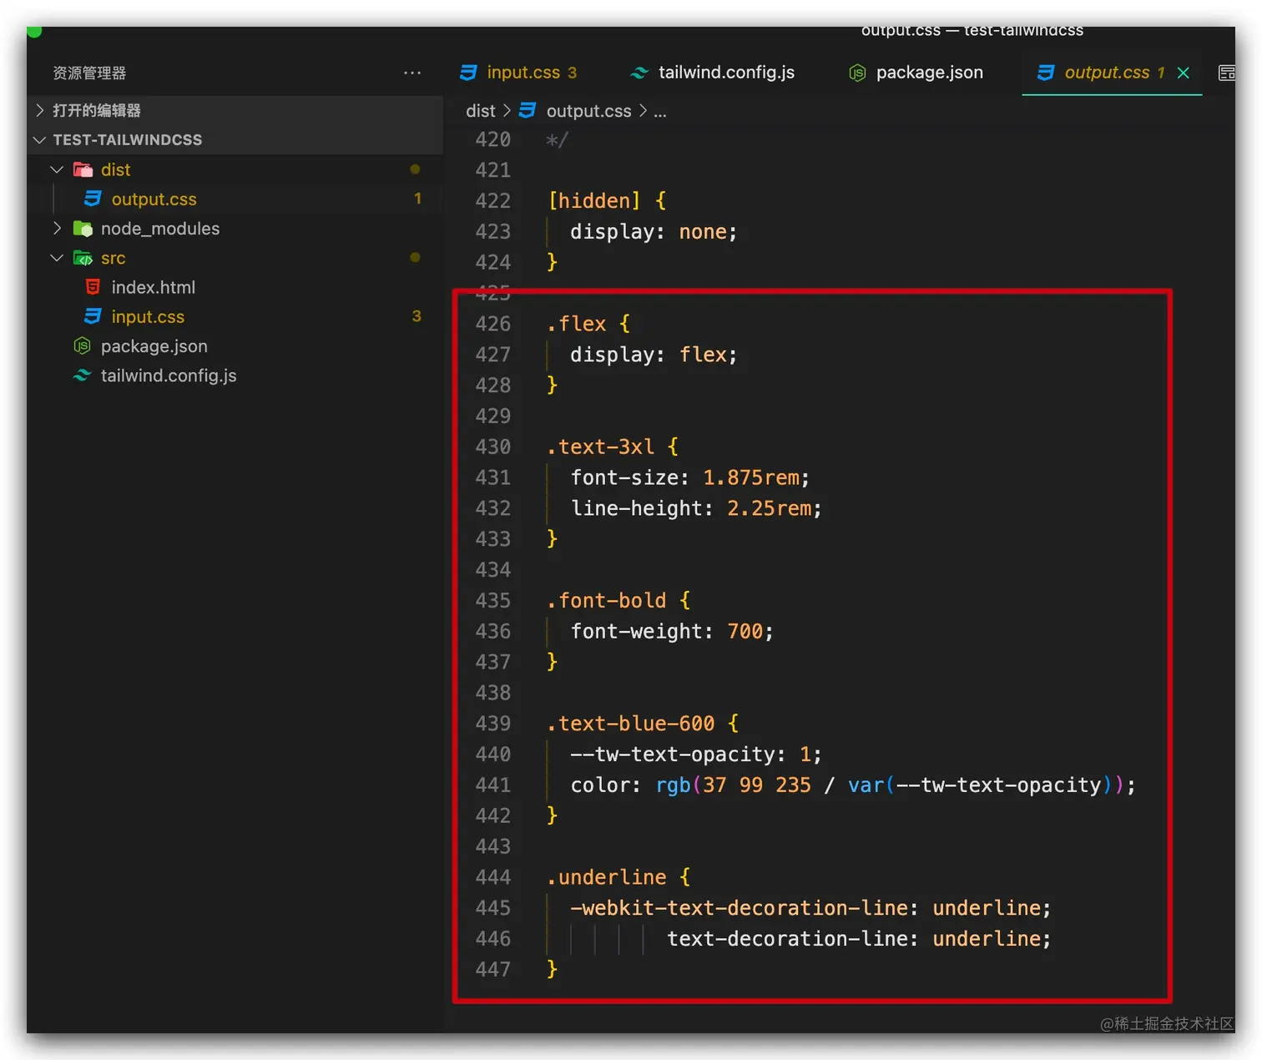Click the split editor icon in tab bar
The image size is (1262, 1060).
click(x=1227, y=73)
